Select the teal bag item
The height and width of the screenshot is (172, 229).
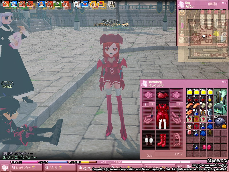[220, 102]
